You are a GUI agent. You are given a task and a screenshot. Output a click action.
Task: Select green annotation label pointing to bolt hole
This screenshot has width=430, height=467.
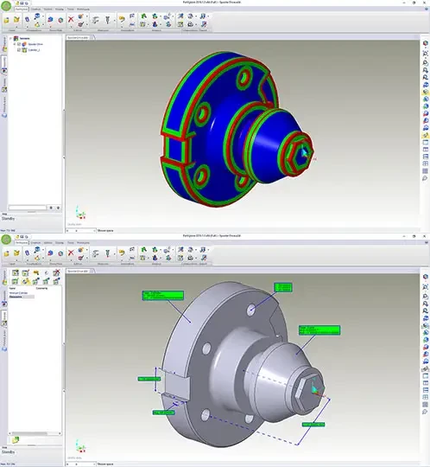tap(283, 287)
